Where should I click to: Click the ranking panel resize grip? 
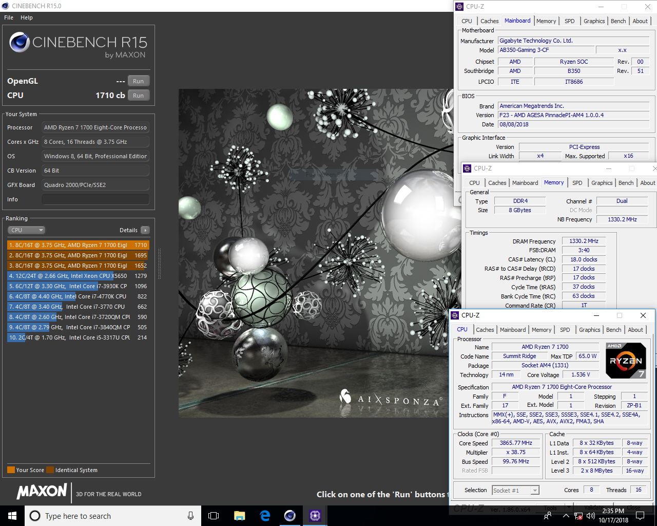[159, 265]
